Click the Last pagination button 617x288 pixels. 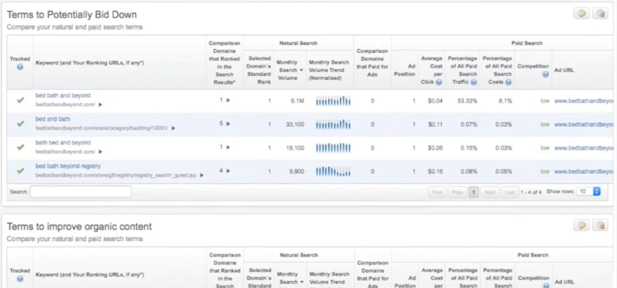click(x=509, y=192)
